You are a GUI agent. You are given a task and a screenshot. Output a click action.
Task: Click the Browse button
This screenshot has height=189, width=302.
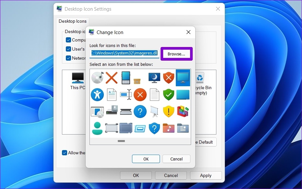176,54
